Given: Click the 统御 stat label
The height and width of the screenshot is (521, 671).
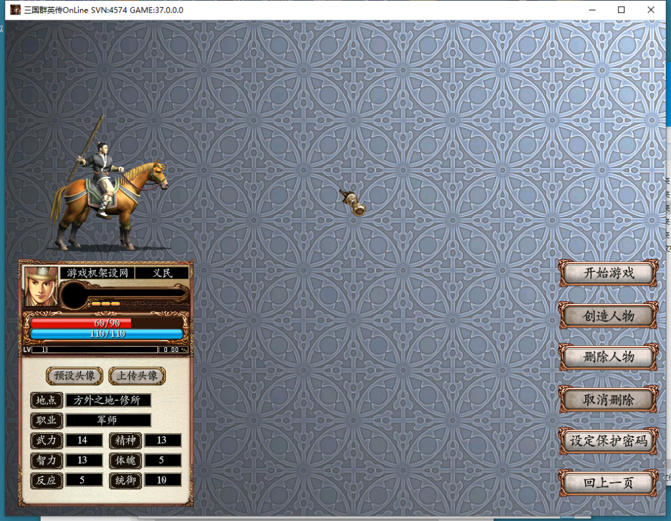Looking at the screenshot, I should click(x=125, y=480).
